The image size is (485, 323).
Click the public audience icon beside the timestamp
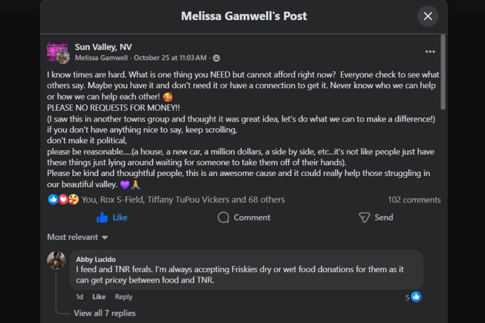(x=216, y=58)
